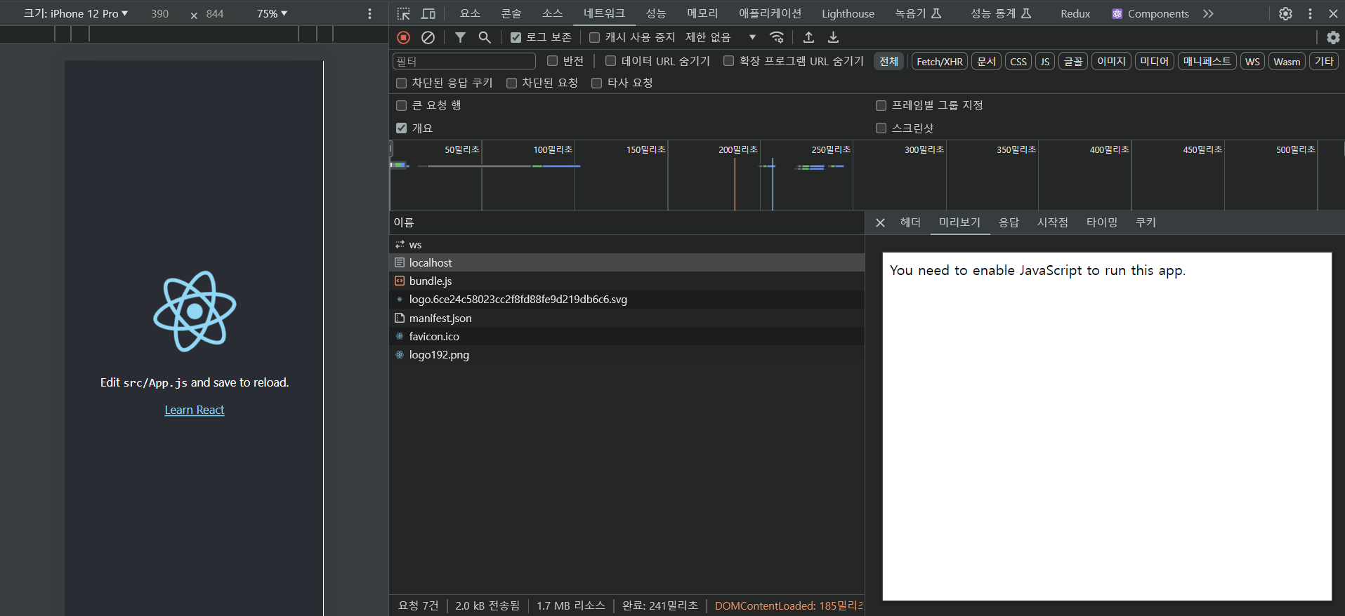
Task: Enable 데이터 URL 숨기기 checkbox
Action: pos(610,61)
